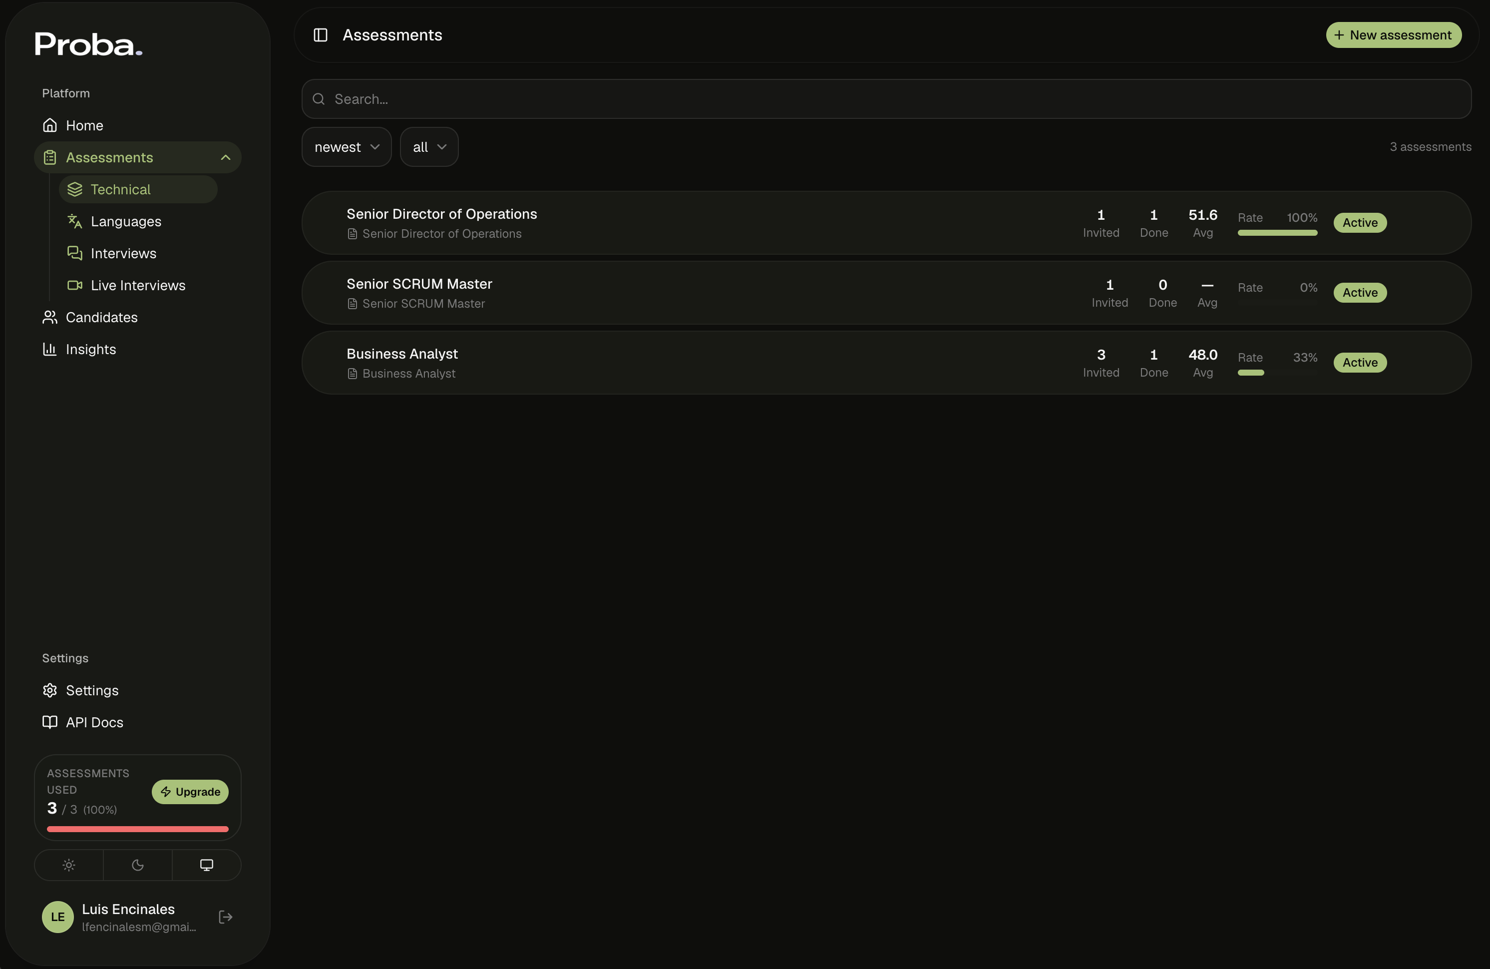Select system theme monitor toggle
The image size is (1490, 969).
pyautogui.click(x=207, y=865)
